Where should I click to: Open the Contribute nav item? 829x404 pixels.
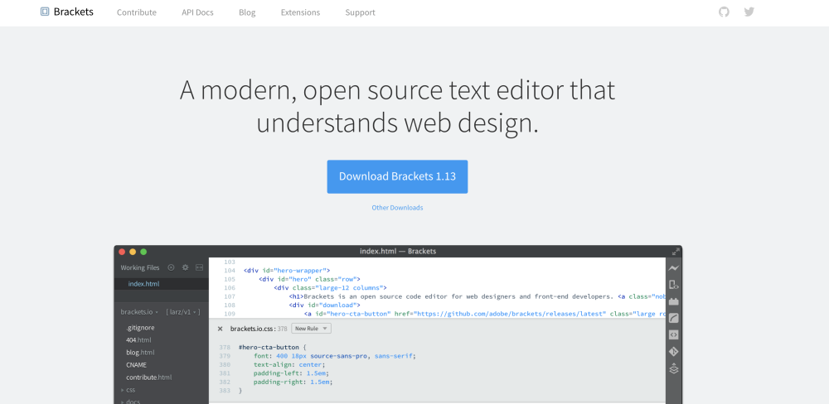point(137,12)
